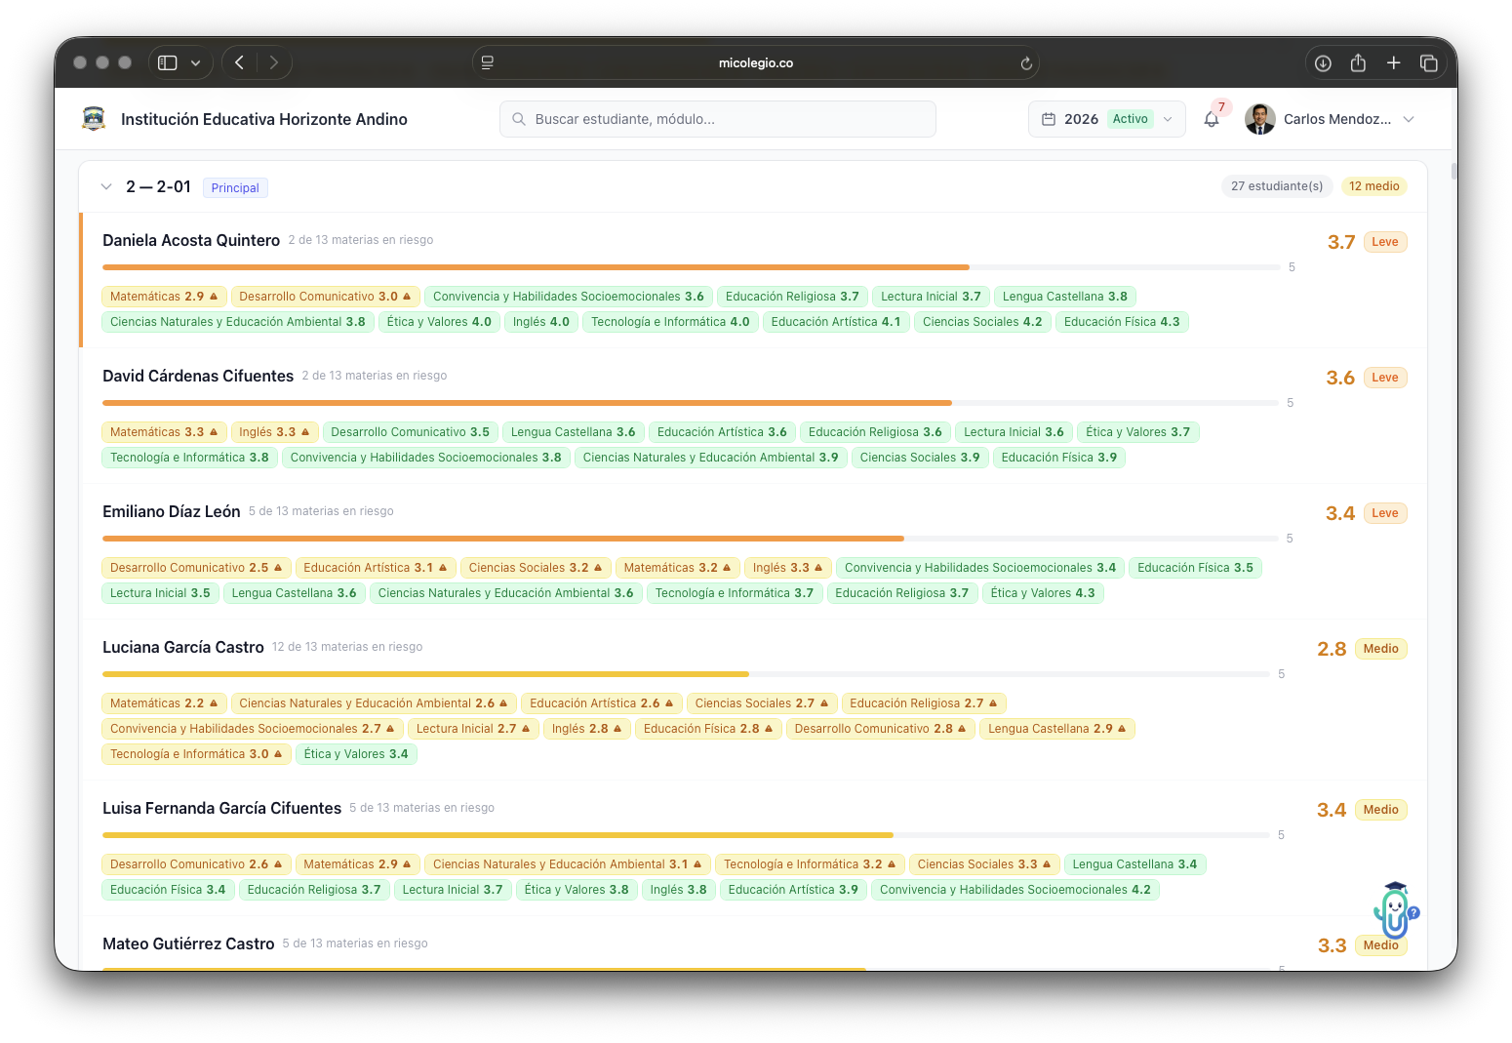Screen dimensions: 1512x1043
Task: Open the 2026 Activo year selector
Action: click(x=1107, y=119)
